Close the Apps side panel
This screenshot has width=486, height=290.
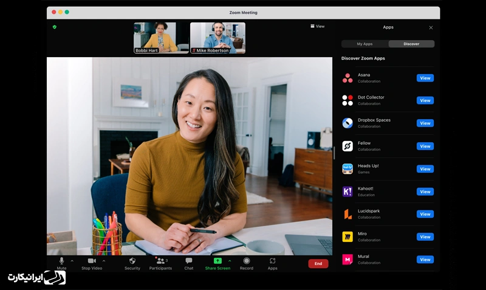coord(431,27)
